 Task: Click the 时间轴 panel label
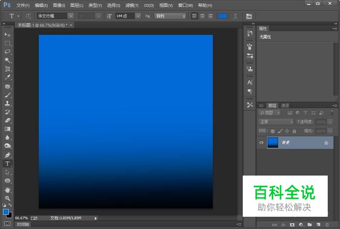pyautogui.click(x=23, y=224)
